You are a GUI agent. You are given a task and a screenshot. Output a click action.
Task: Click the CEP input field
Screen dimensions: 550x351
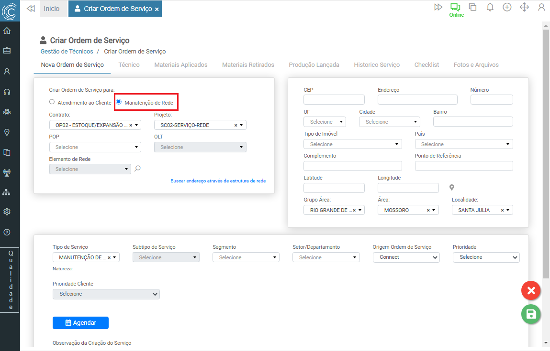[x=334, y=100]
